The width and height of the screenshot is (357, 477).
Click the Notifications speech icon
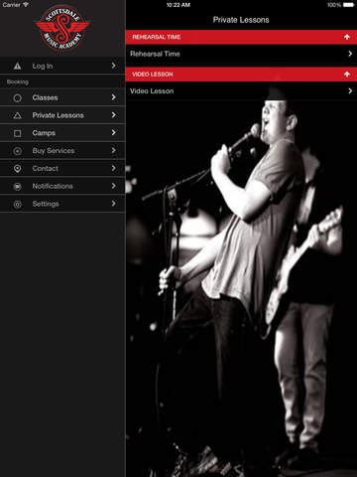tap(18, 187)
